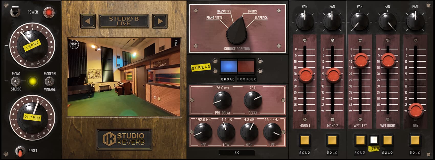Click the Decay knob
The image size is (435, 160).
pyautogui.click(x=253, y=100)
